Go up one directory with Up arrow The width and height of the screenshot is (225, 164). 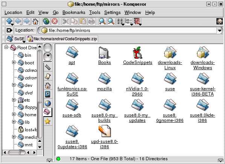[x=9, y=21]
